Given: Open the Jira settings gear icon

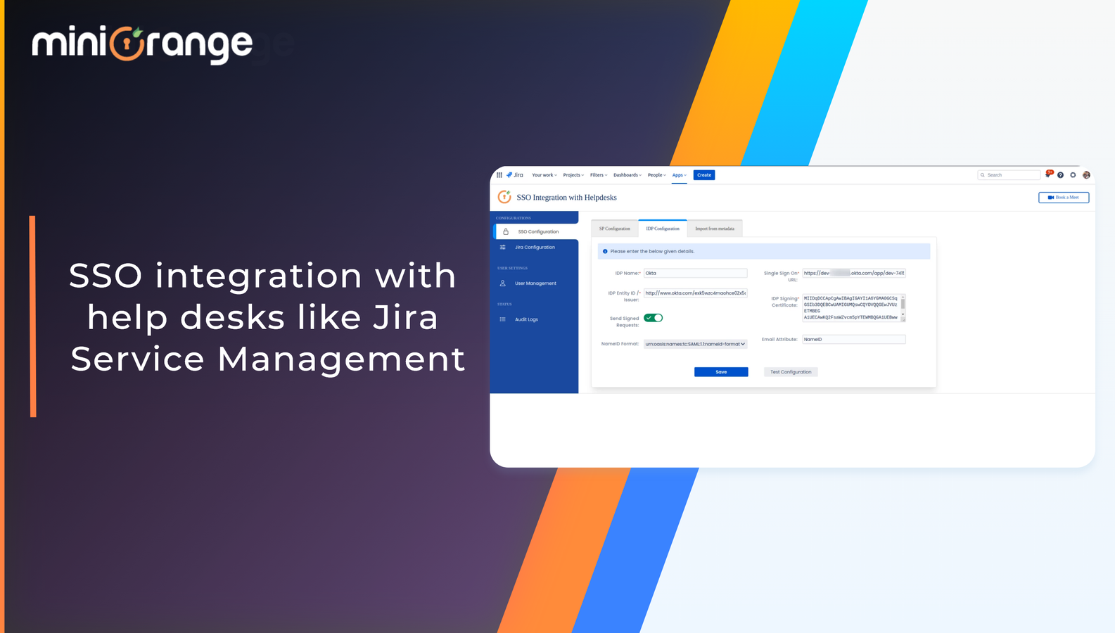Looking at the screenshot, I should (1073, 175).
